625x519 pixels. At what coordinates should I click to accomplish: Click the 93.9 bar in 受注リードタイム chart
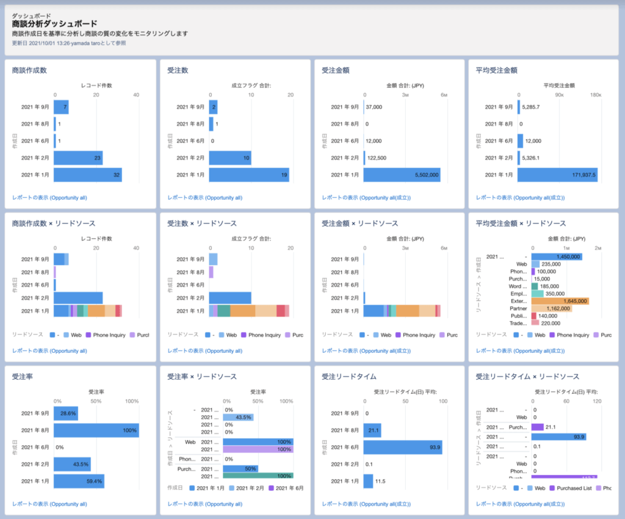[x=403, y=448]
